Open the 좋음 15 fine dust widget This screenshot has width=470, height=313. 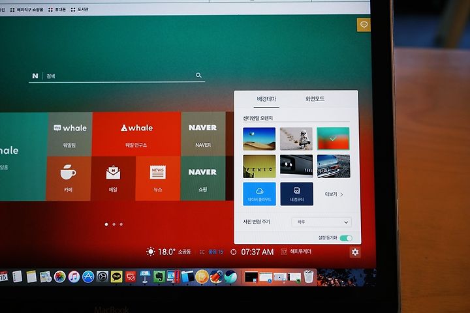(211, 252)
